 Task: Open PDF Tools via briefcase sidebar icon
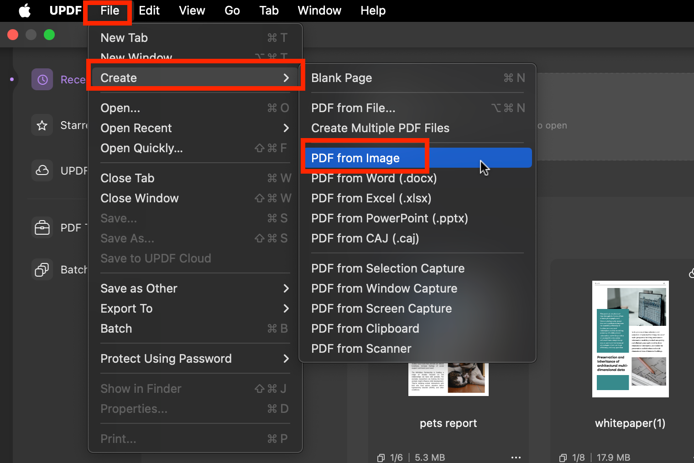tap(42, 227)
